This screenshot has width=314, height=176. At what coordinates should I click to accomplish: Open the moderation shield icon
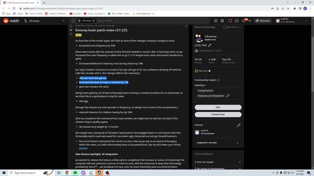click(230, 21)
